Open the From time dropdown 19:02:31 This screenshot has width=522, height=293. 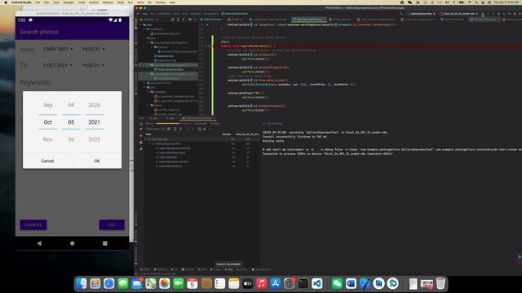click(93, 49)
